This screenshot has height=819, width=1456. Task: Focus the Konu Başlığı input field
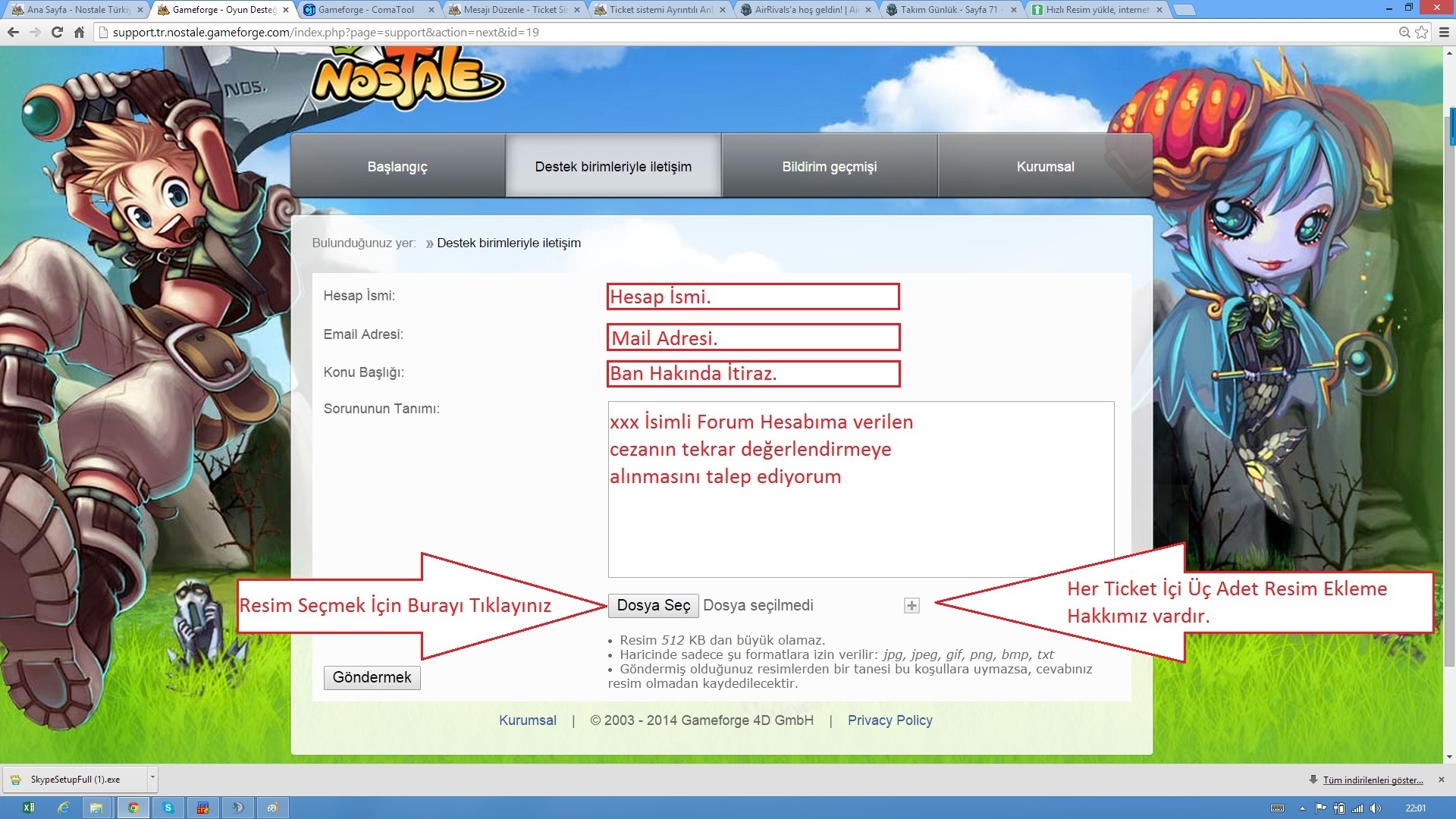click(753, 374)
